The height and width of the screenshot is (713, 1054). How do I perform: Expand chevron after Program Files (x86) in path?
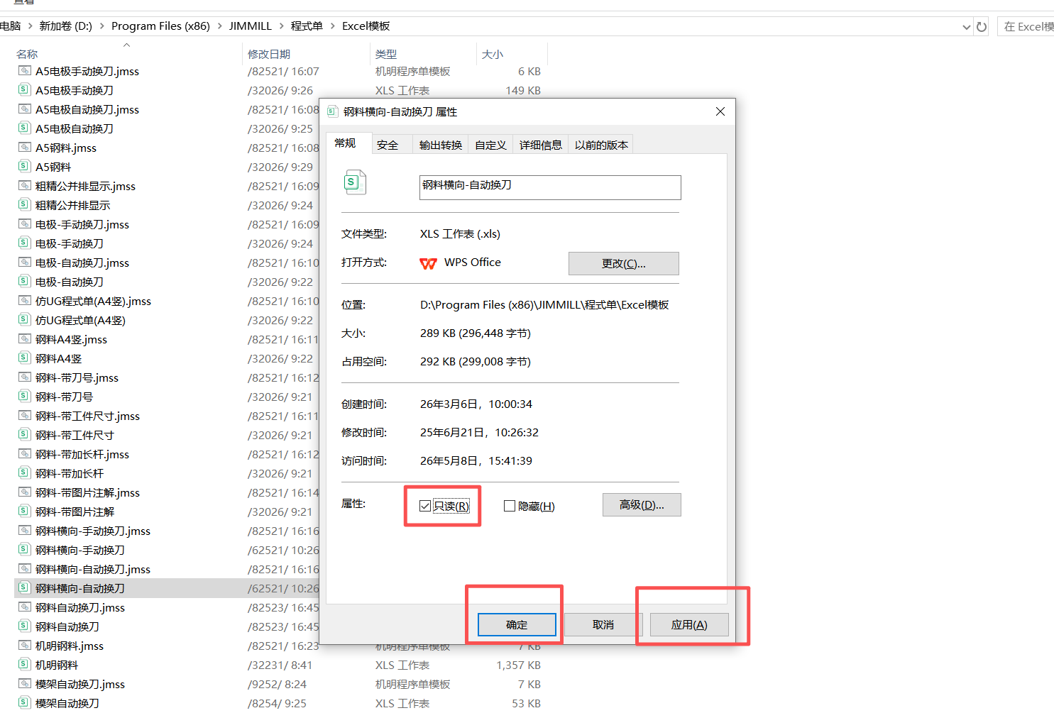pyautogui.click(x=219, y=26)
